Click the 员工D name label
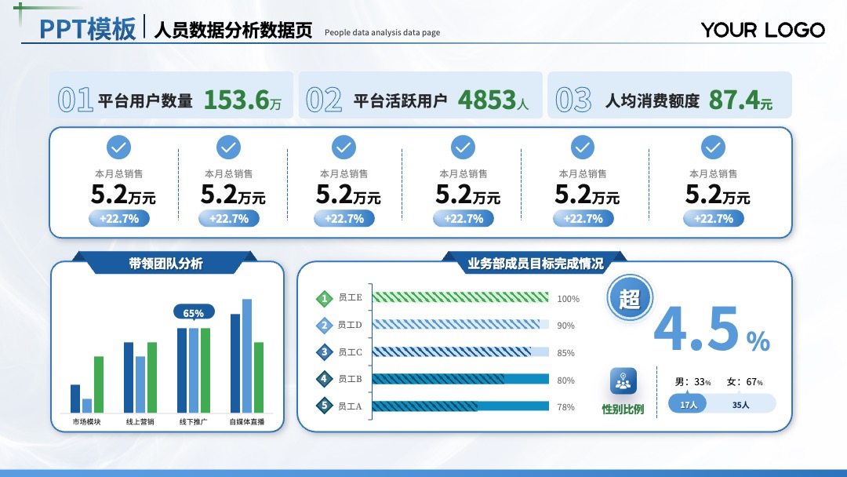847x477 pixels. pyautogui.click(x=350, y=325)
